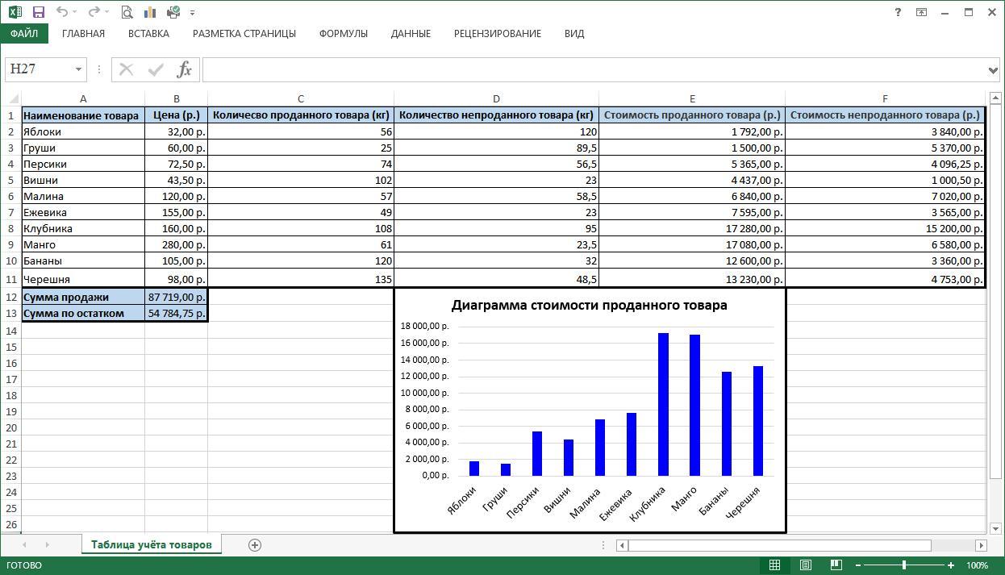Go to next sheet tab arrow
Screen dimensions: 1005x575
coord(47,545)
